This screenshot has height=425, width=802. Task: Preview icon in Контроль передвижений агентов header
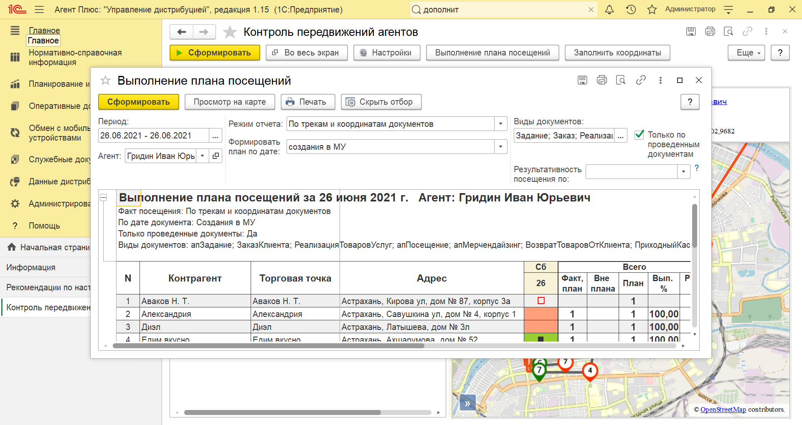(728, 31)
